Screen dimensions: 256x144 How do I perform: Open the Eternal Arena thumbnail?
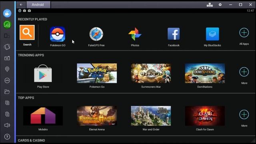tap(97, 116)
